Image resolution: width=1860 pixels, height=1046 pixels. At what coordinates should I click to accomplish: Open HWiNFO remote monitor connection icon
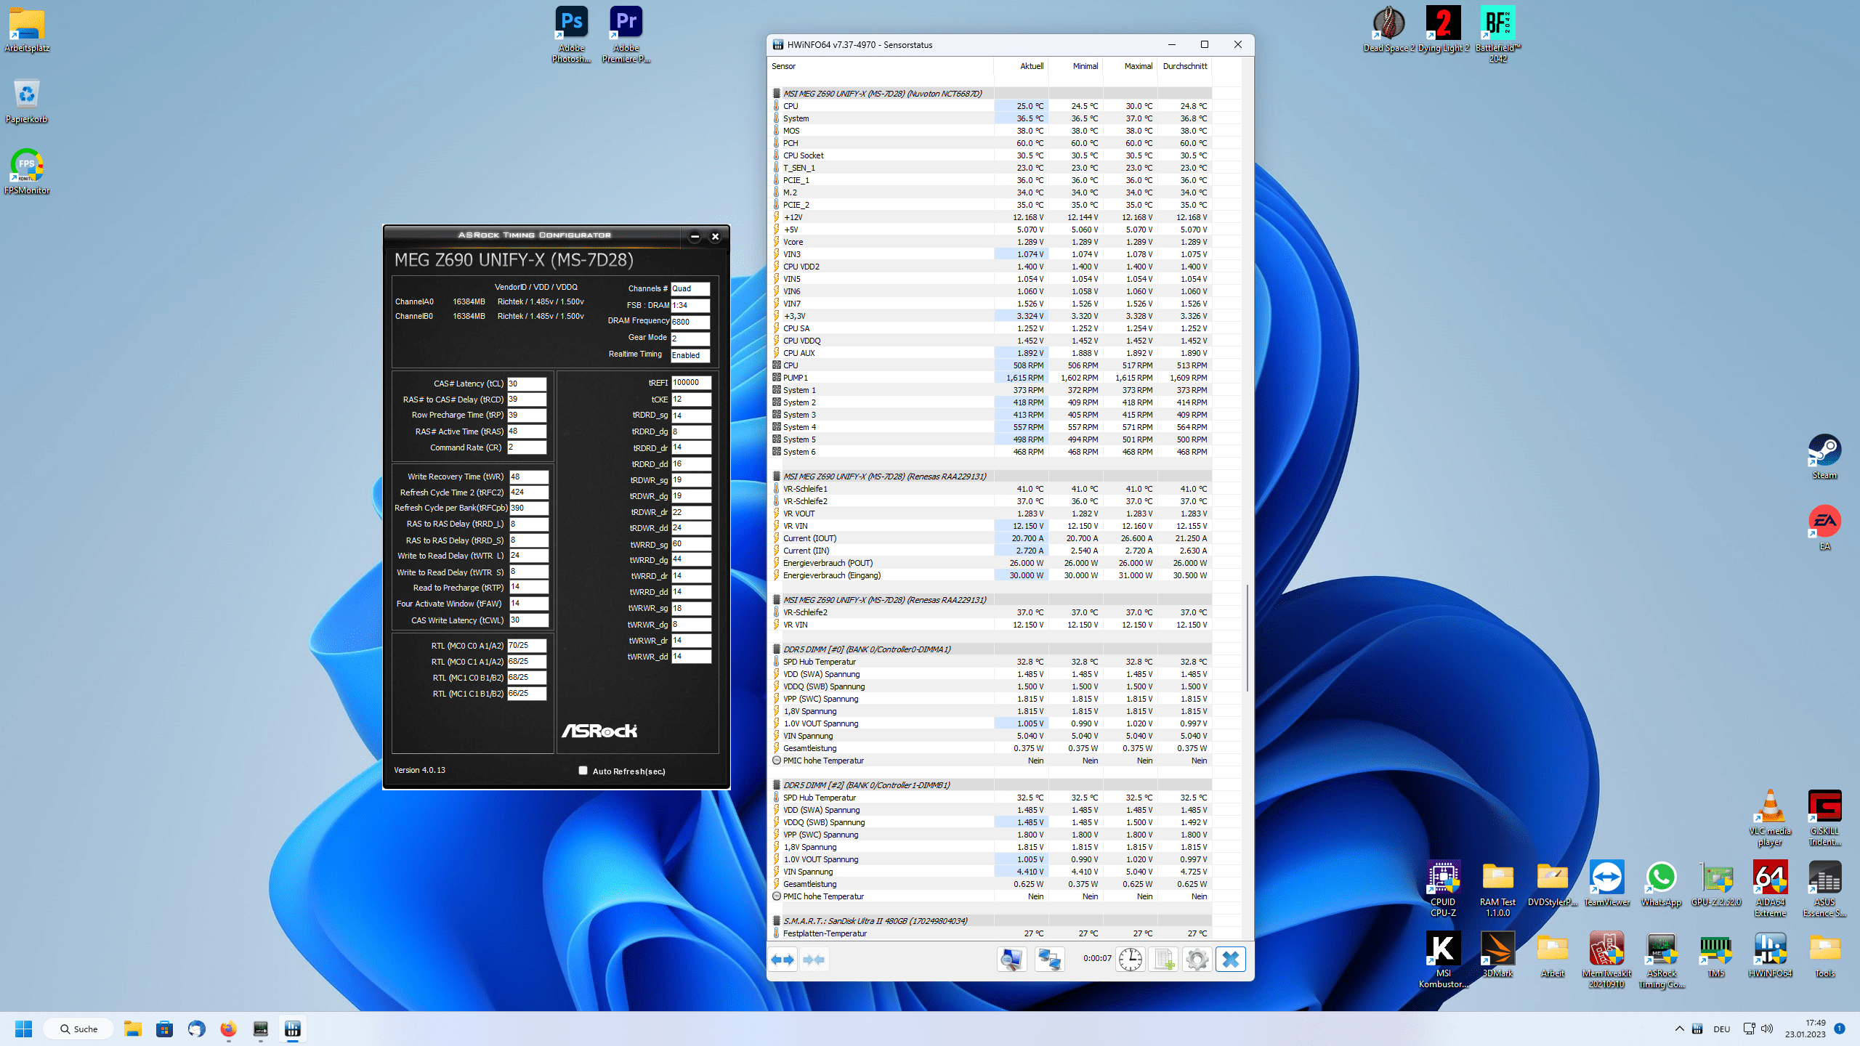pyautogui.click(x=1011, y=960)
